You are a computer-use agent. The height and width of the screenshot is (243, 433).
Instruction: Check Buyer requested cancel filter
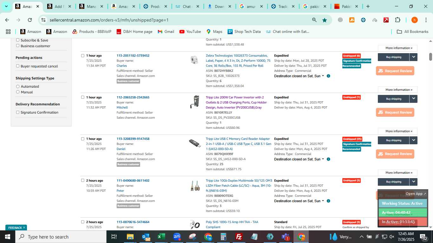[x=18, y=66]
